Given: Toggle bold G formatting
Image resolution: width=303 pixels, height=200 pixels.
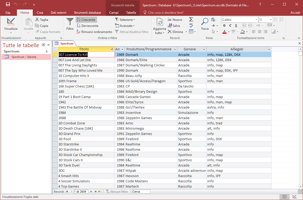Looking at the screenshot, I should click(x=224, y=26).
